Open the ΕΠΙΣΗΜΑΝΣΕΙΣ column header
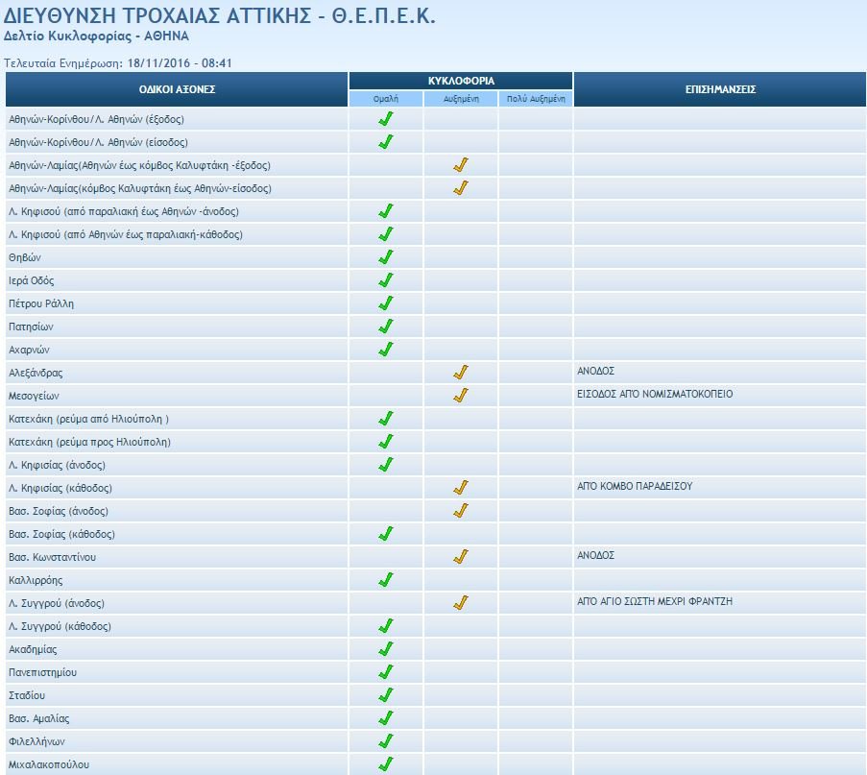 [719, 89]
